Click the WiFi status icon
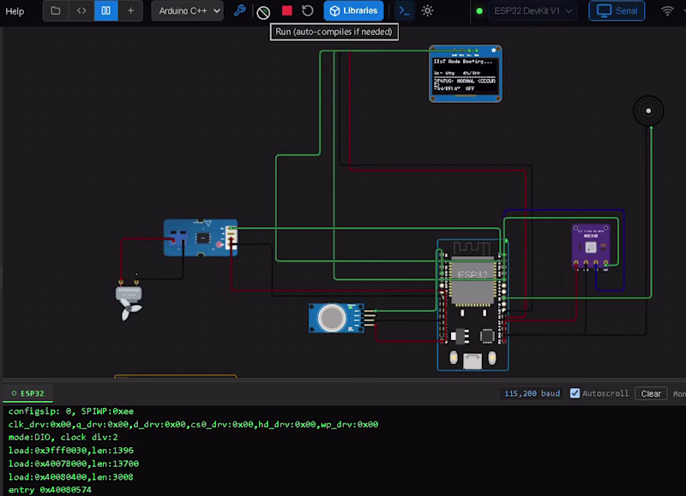Image resolution: width=686 pixels, height=496 pixels. coord(667,11)
